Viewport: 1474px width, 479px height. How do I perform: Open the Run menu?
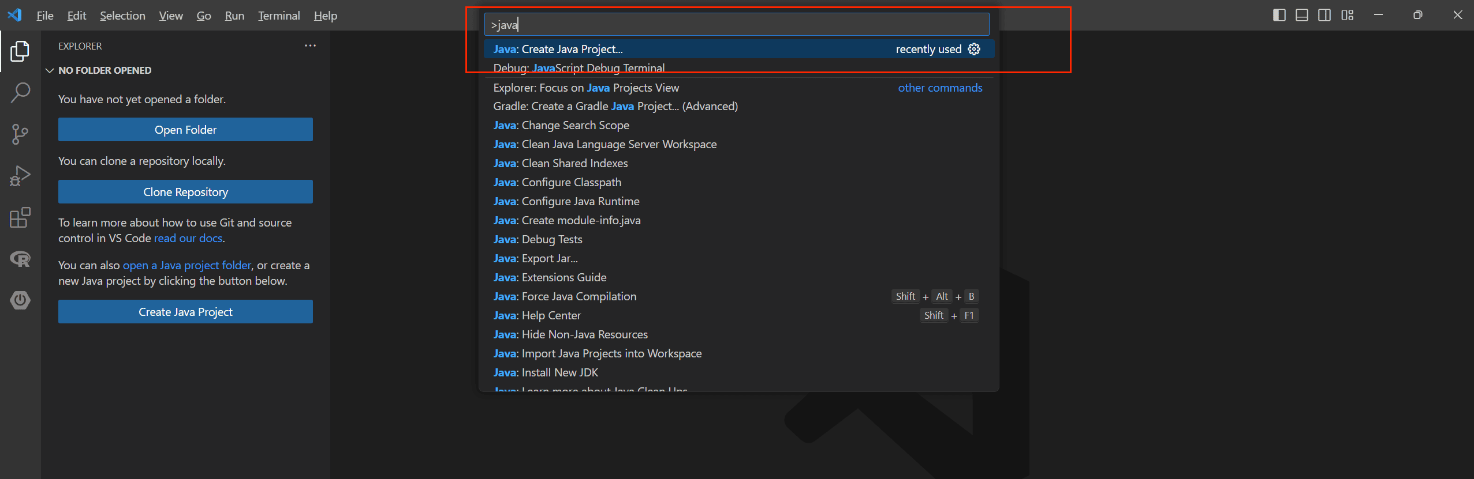234,16
